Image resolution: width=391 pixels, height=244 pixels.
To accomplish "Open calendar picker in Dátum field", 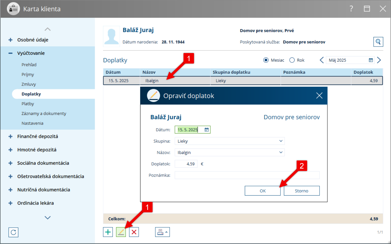I will [207, 130].
